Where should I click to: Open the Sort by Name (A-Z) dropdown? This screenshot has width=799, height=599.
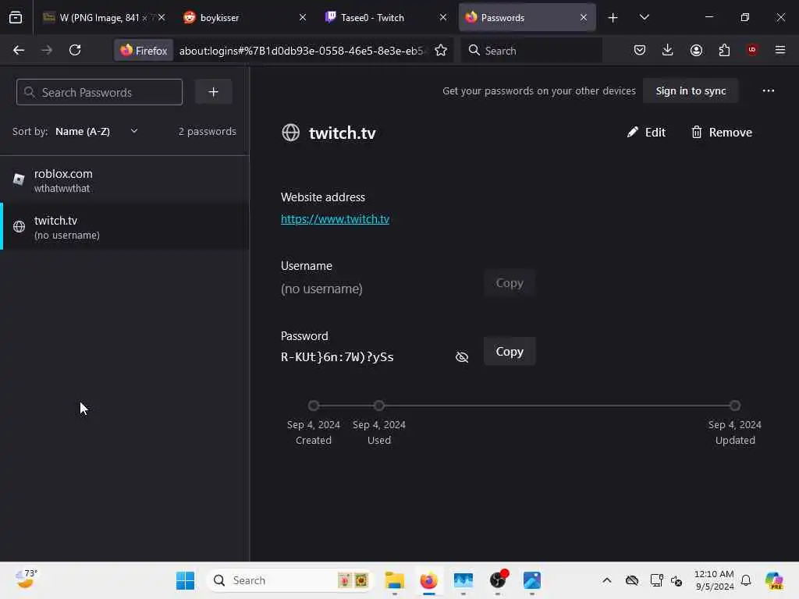(x=96, y=131)
